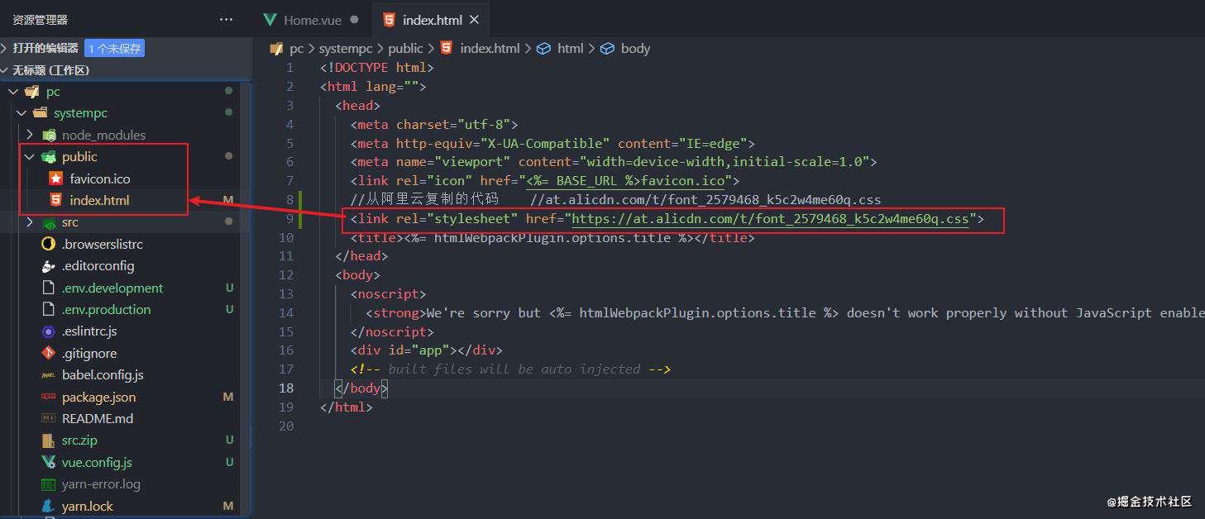This screenshot has width=1205, height=519.
Task: Click the Vue icon on Home.vue tab
Action: 270,20
